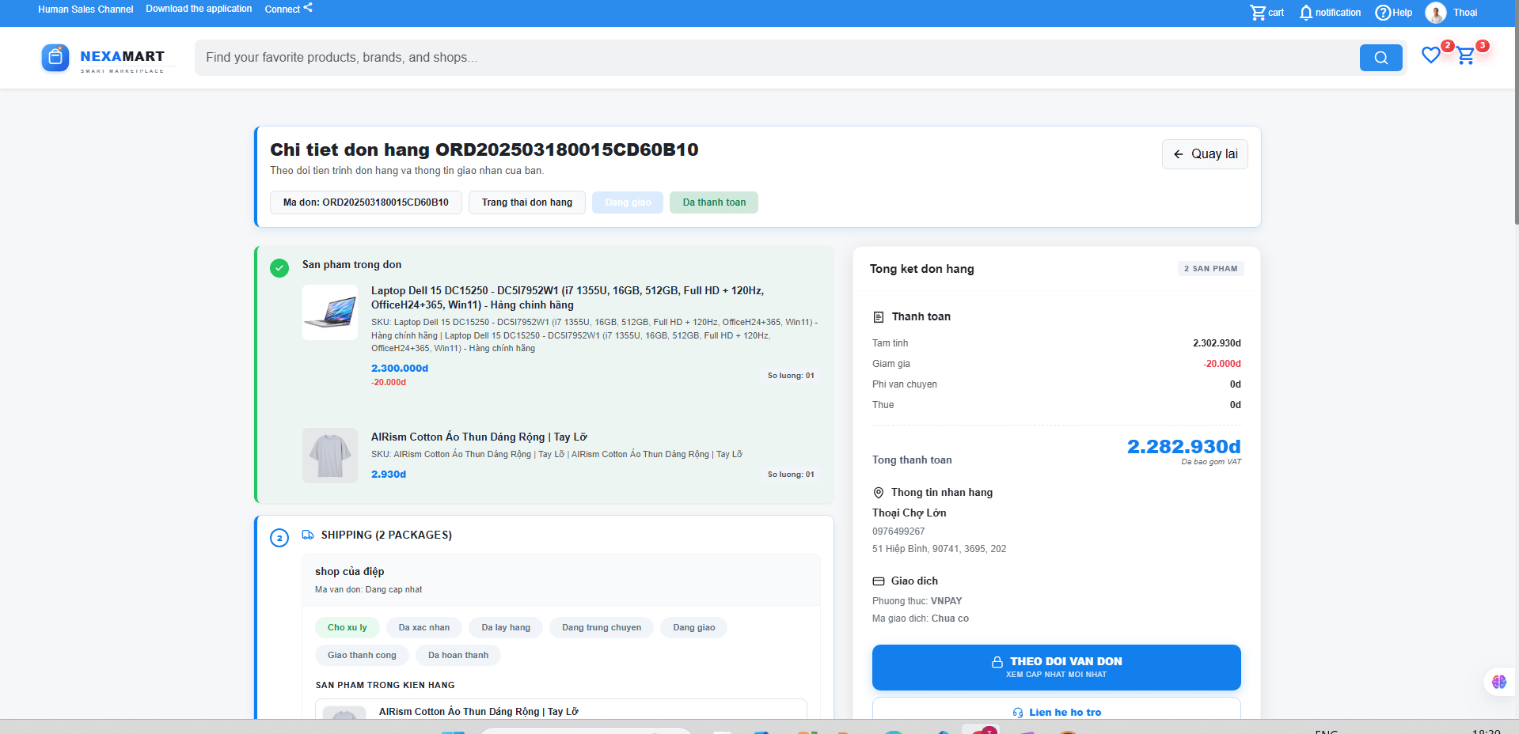Screen dimensions: 1519x734
Task: Click the Dang giao status badge
Action: point(628,202)
